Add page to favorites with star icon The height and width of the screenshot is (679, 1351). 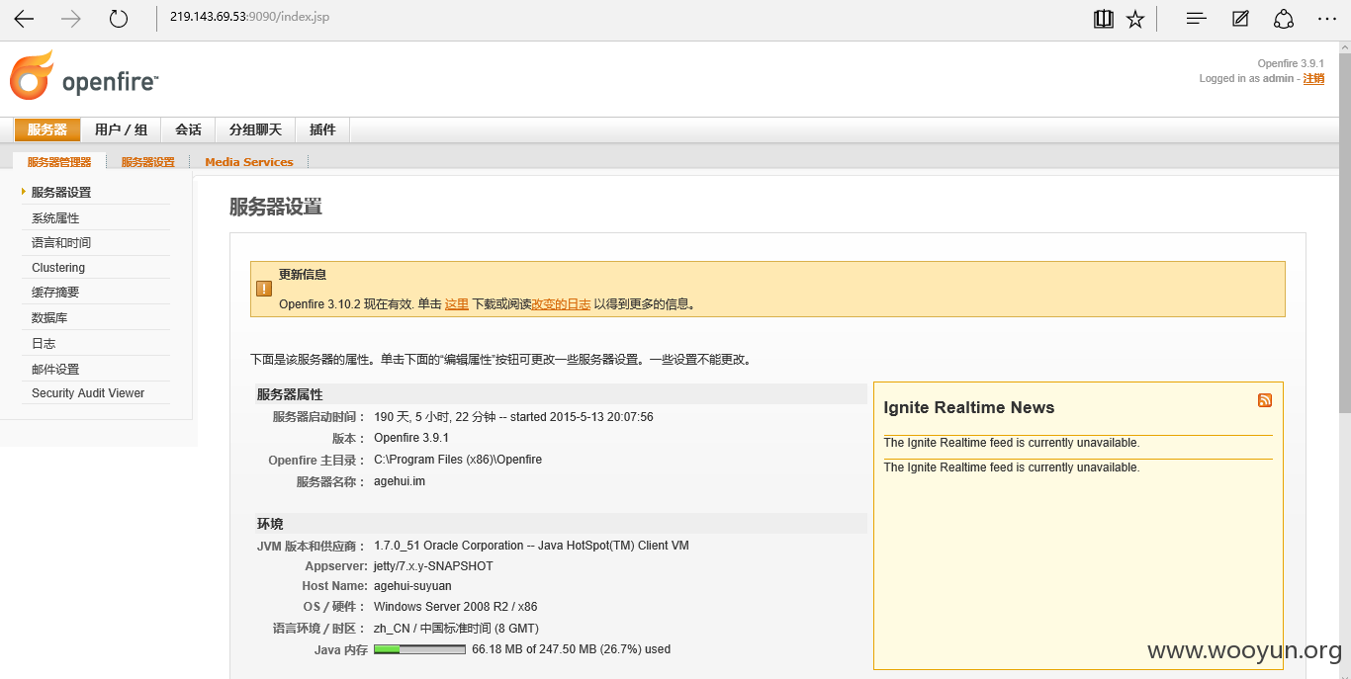(1135, 19)
